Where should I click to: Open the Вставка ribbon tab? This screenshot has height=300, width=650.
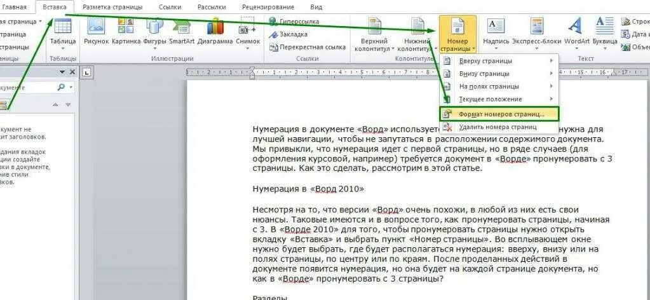55,7
